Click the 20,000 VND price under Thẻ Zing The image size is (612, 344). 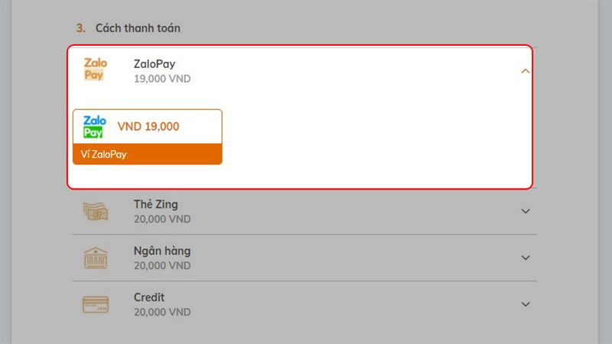(162, 219)
